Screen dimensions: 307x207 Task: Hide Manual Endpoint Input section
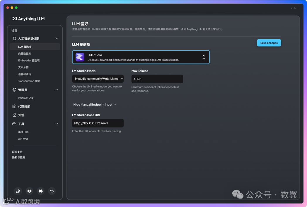[95, 105]
